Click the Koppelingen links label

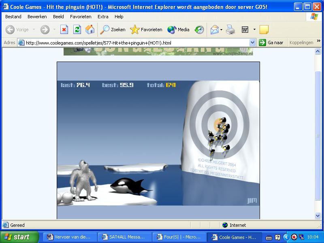301,43
